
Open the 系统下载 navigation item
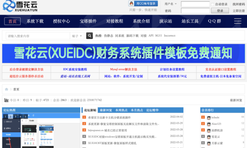coord(35,21)
